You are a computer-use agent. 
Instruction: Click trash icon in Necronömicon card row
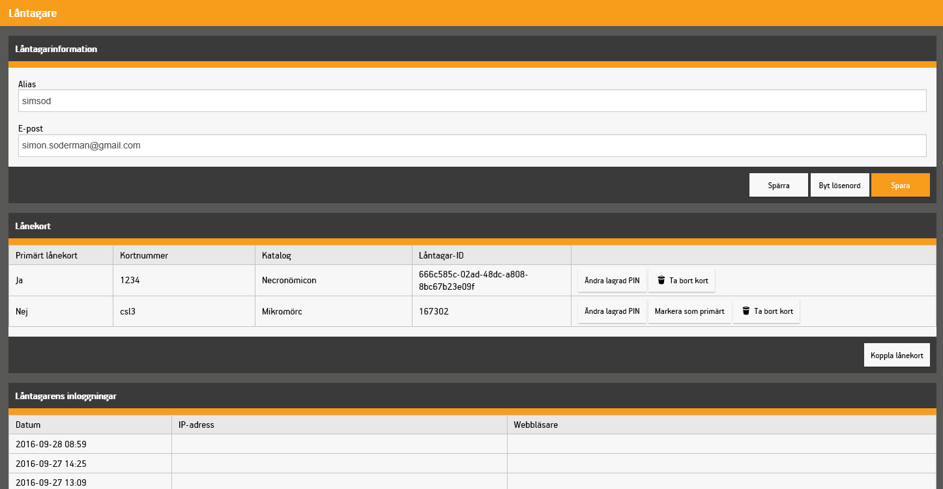tap(661, 280)
